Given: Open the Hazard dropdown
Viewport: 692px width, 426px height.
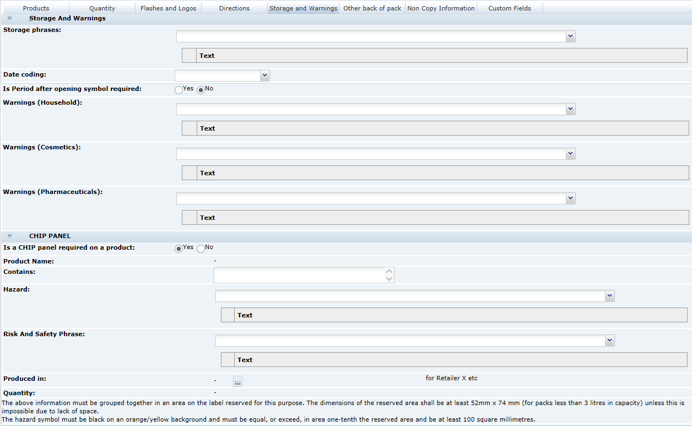Looking at the screenshot, I should pyautogui.click(x=609, y=296).
